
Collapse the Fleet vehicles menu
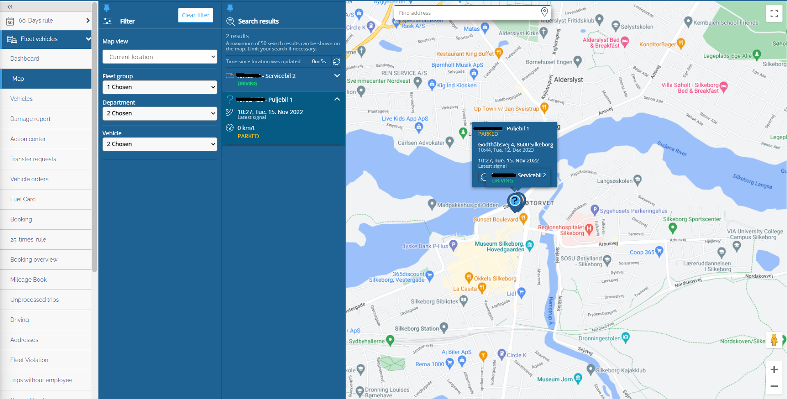click(x=88, y=39)
